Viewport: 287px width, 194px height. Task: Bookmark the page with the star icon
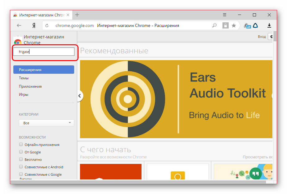tap(234, 26)
